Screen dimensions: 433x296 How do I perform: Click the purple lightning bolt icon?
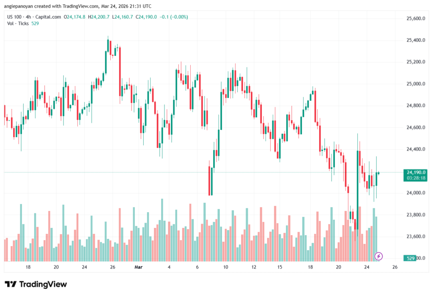(379, 256)
